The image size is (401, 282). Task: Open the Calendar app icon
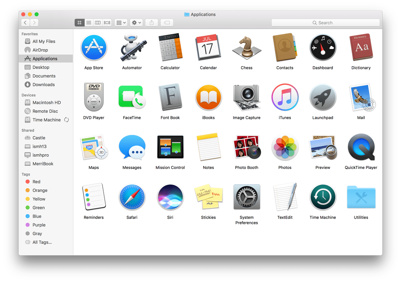pos(209,47)
